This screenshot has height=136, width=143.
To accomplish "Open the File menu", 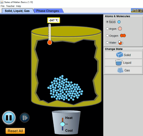I will click(x=3, y=6).
